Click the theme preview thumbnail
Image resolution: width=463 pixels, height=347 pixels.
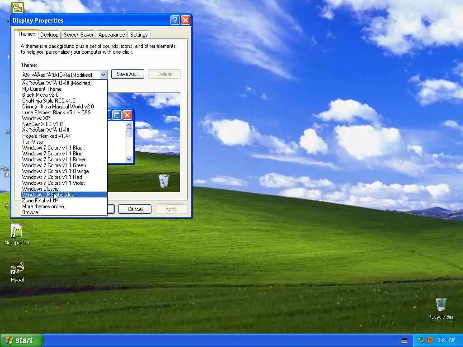[x=144, y=142]
